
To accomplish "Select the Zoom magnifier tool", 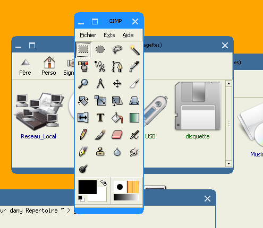I will coord(83,83).
